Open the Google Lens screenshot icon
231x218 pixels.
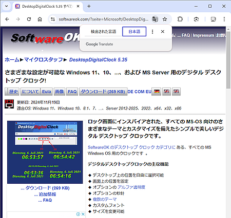tap(196, 19)
